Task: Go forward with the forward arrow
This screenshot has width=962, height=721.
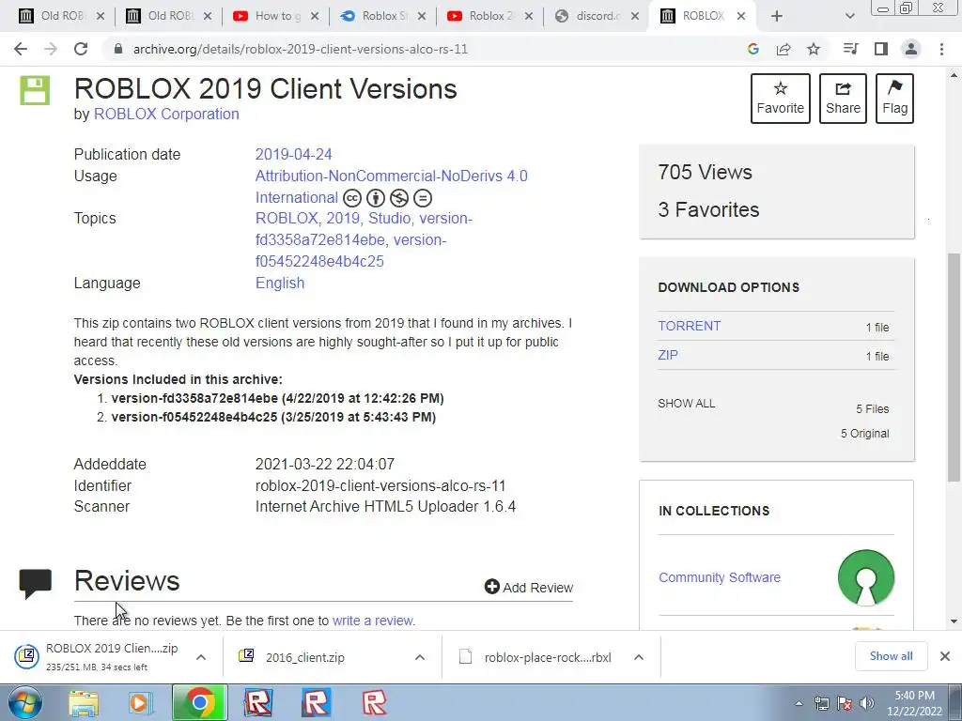Action: tap(51, 49)
